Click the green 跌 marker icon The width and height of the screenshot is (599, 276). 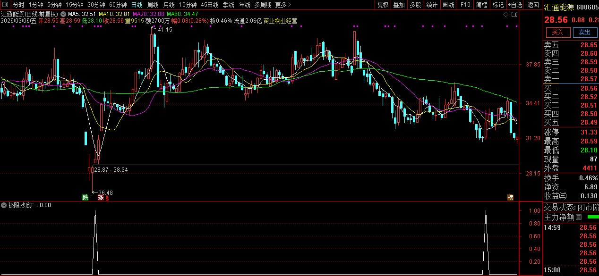(x=85, y=197)
